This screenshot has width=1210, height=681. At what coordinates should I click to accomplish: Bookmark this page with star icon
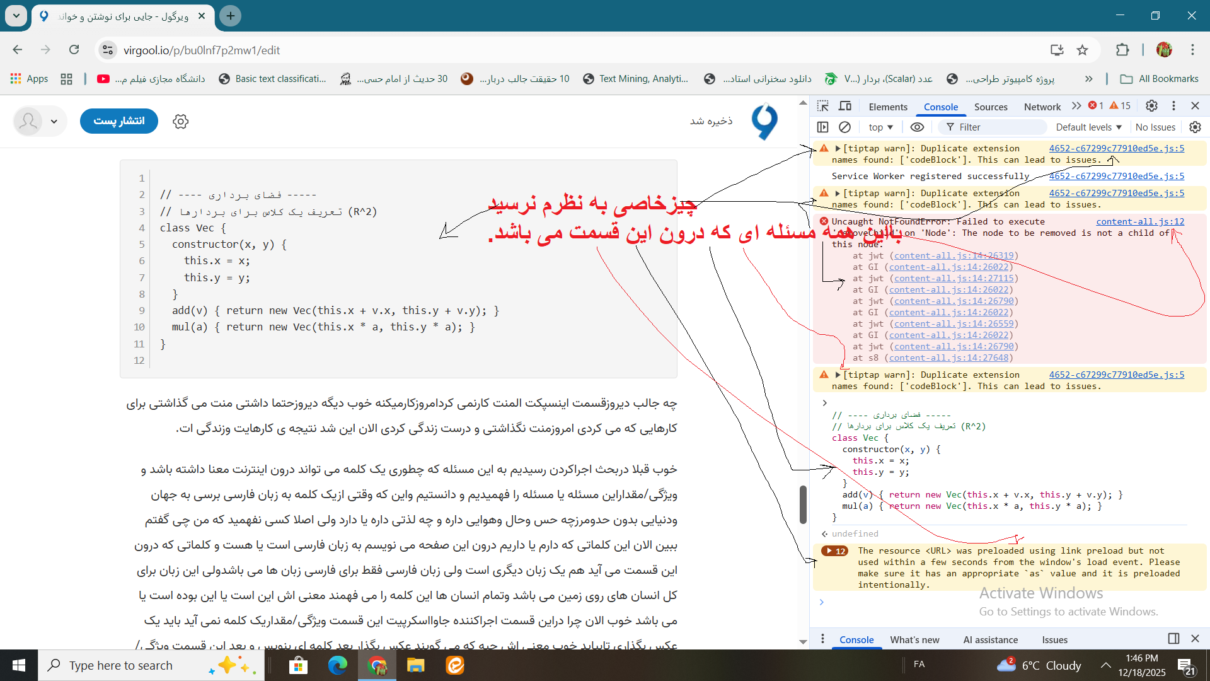click(1082, 50)
